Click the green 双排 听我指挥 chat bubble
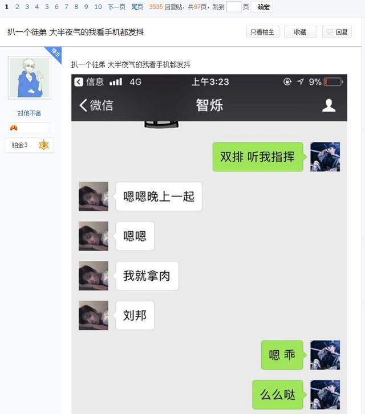The image size is (365, 414). [x=258, y=157]
